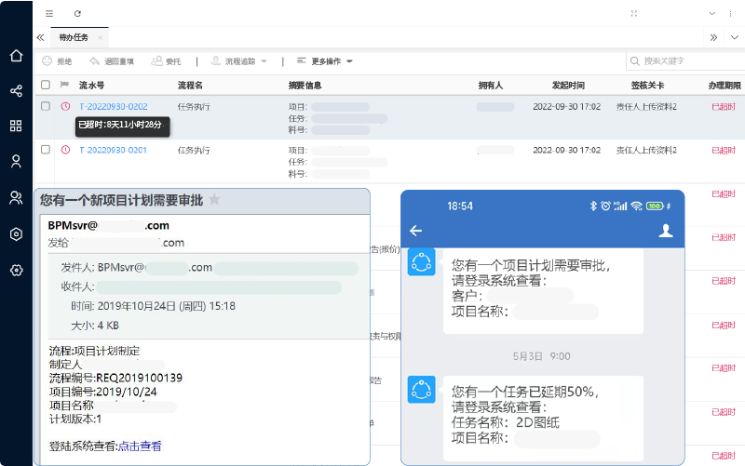The height and width of the screenshot is (466, 745).
Task: Click the back arrow in phone screen
Action: [x=416, y=231]
